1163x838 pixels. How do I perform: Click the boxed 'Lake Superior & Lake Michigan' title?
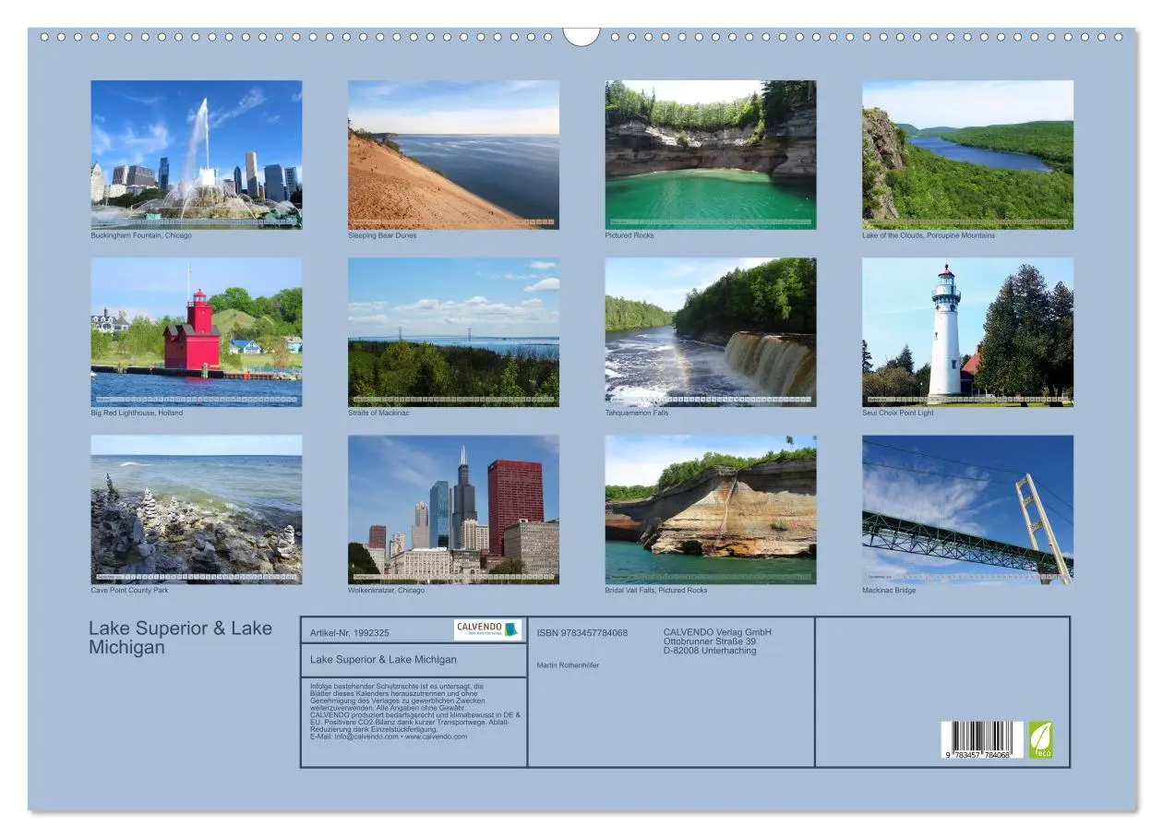coord(383,660)
